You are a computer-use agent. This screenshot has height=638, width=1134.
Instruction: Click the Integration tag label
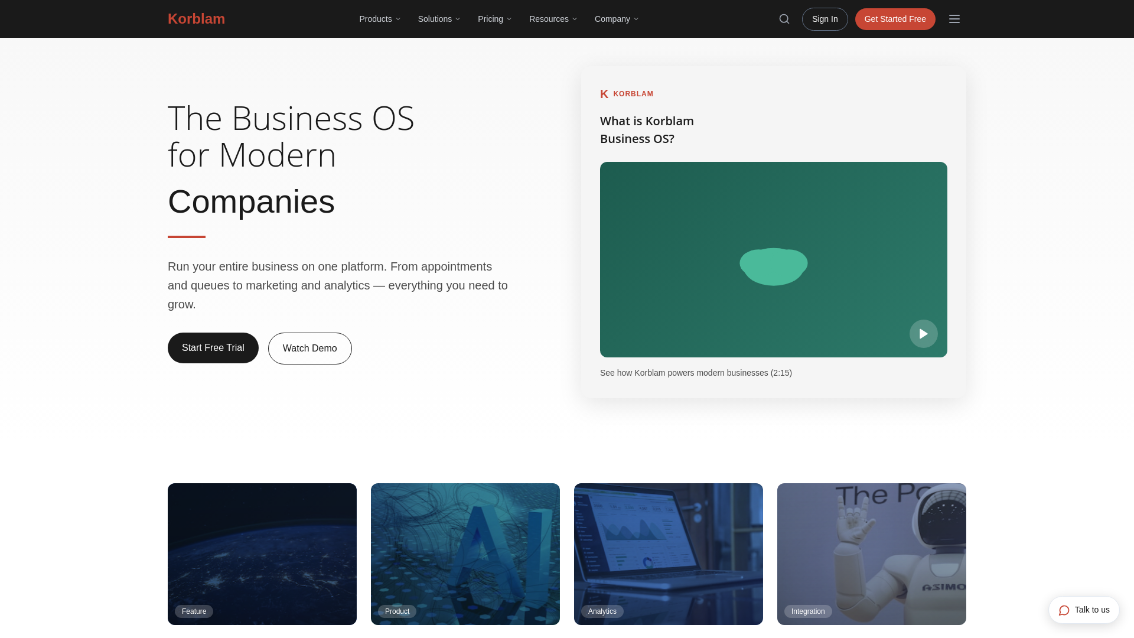(808, 611)
